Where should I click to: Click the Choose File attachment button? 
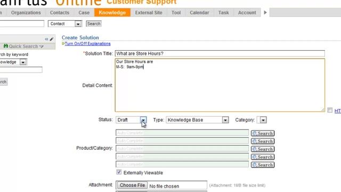coord(132,185)
